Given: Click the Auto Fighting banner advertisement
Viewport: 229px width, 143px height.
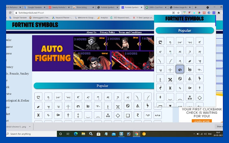Looking at the screenshot, I should 93,53.
